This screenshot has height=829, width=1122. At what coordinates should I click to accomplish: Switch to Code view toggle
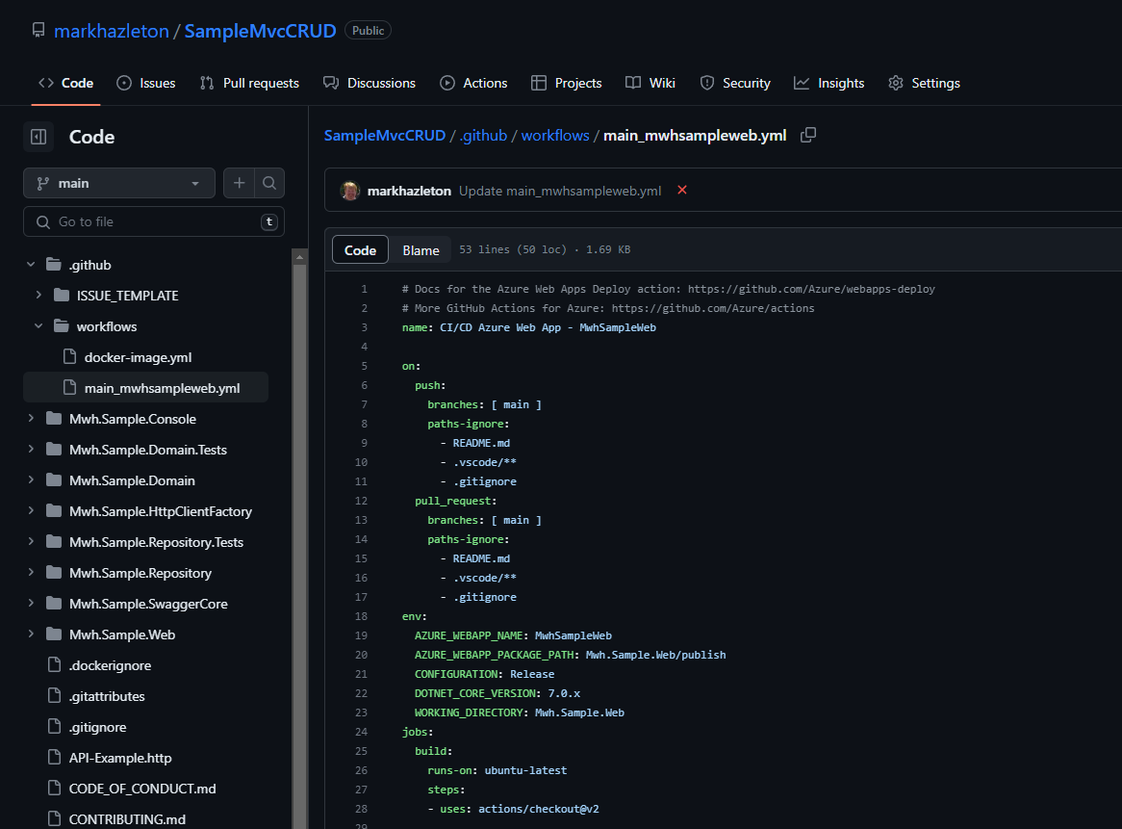point(360,250)
